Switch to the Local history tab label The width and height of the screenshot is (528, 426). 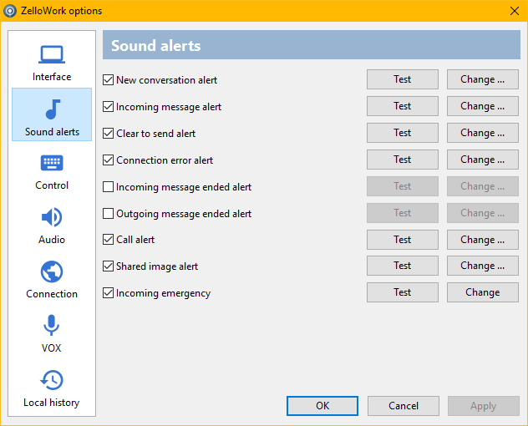pos(52,403)
